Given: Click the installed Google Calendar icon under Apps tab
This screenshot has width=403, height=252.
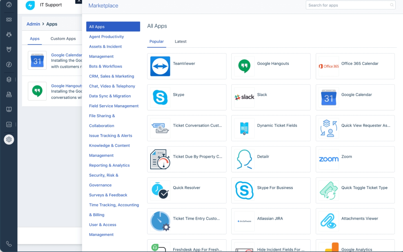Looking at the screenshot, I should 37,60.
